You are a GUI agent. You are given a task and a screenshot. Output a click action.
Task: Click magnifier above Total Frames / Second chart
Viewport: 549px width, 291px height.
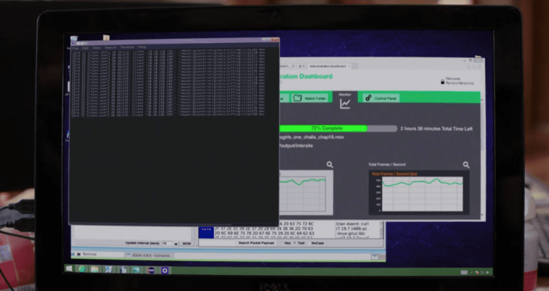[466, 165]
